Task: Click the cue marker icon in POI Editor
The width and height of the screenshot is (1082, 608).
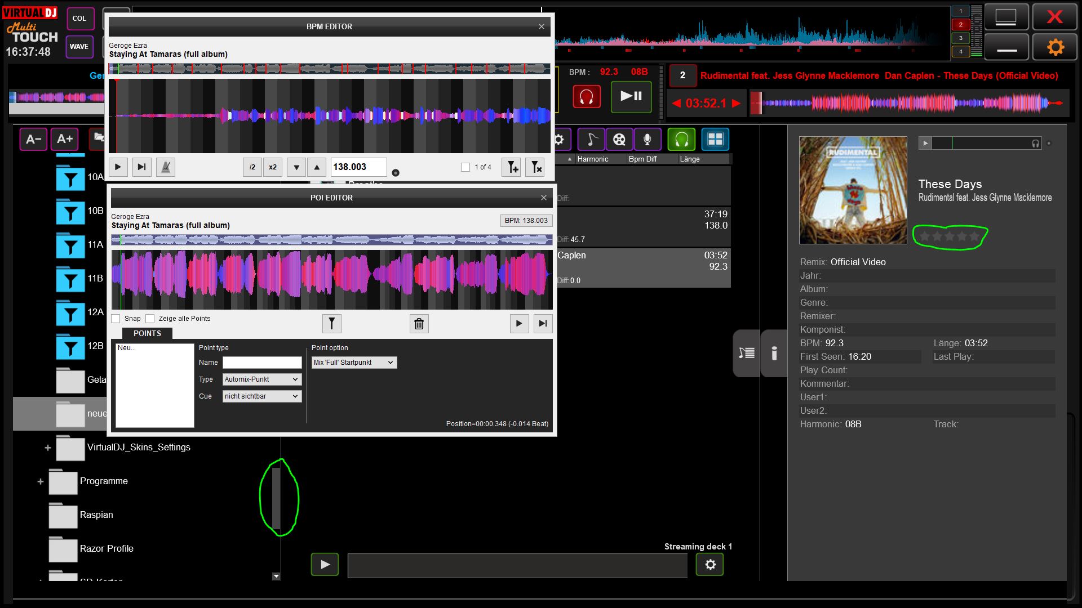Action: coord(332,324)
